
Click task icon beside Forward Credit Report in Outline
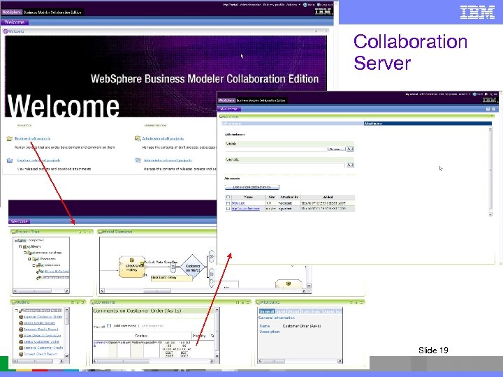click(21, 354)
